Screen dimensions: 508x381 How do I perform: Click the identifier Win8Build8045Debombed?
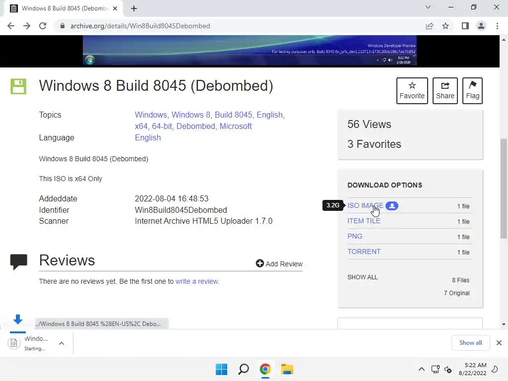coord(181,210)
